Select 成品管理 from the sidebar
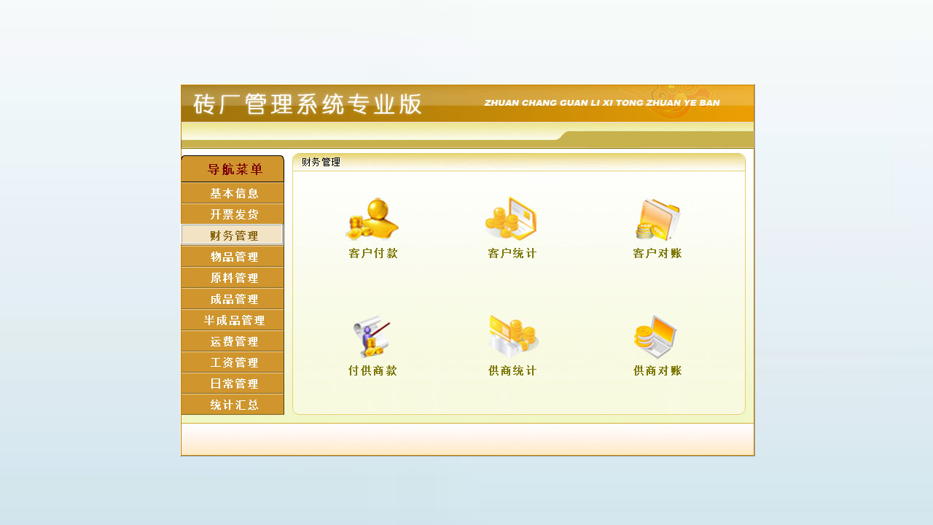The image size is (933, 525). pos(232,299)
